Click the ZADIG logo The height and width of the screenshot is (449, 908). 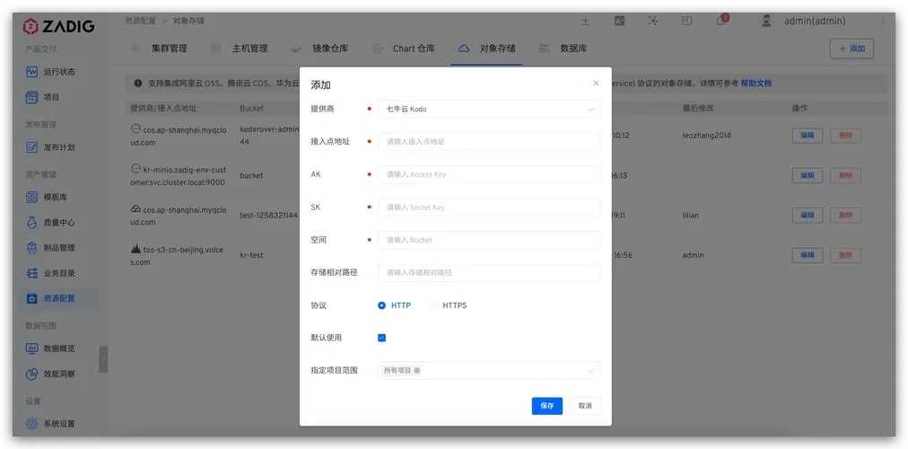pos(58,27)
